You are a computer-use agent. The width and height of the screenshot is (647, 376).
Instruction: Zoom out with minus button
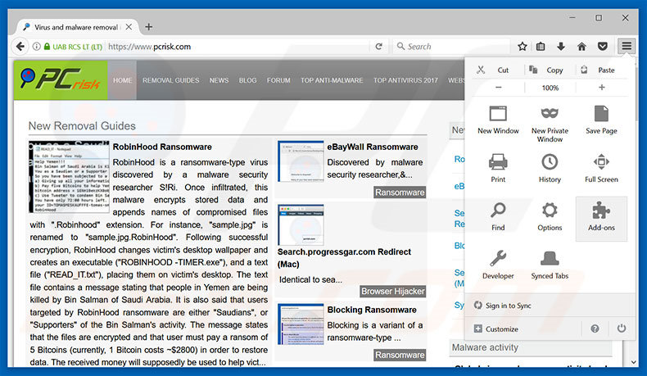pyautogui.click(x=499, y=88)
